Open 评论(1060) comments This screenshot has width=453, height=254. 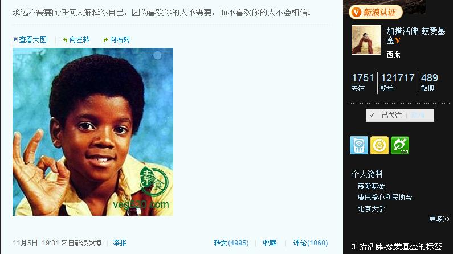click(x=311, y=243)
